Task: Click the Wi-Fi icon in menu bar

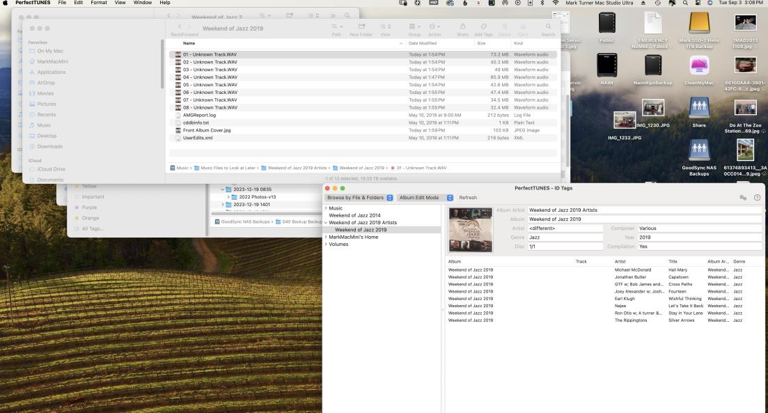Action: pyautogui.click(x=556, y=3)
